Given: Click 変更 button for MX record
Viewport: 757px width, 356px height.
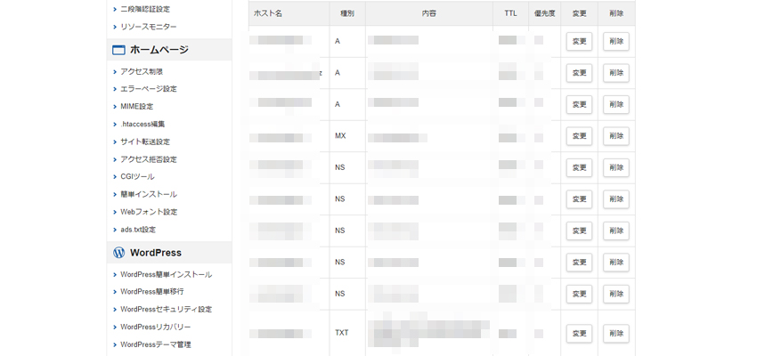Looking at the screenshot, I should pos(579,136).
